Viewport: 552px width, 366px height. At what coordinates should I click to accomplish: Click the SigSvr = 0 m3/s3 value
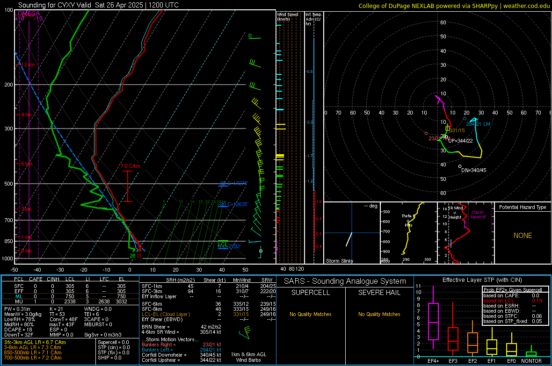(103, 335)
